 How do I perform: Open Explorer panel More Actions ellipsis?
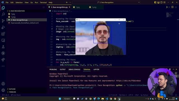[x=44, y=7]
